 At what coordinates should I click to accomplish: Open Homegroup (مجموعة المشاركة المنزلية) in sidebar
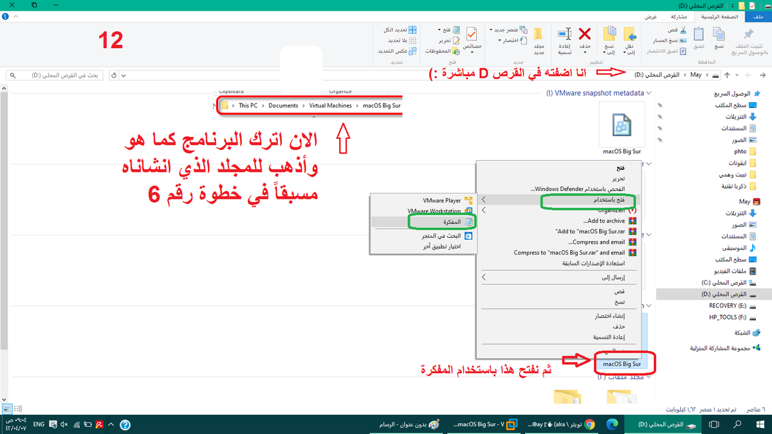pos(724,348)
